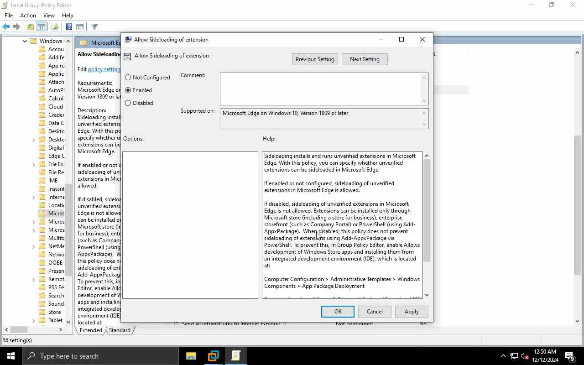The image size is (584, 365).
Task: Click the Previous Setting button
Action: point(315,59)
